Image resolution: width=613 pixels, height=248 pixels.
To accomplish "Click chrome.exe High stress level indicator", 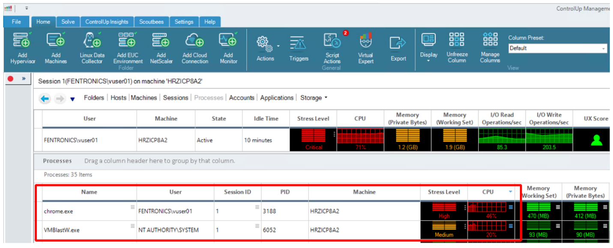I will point(444,211).
